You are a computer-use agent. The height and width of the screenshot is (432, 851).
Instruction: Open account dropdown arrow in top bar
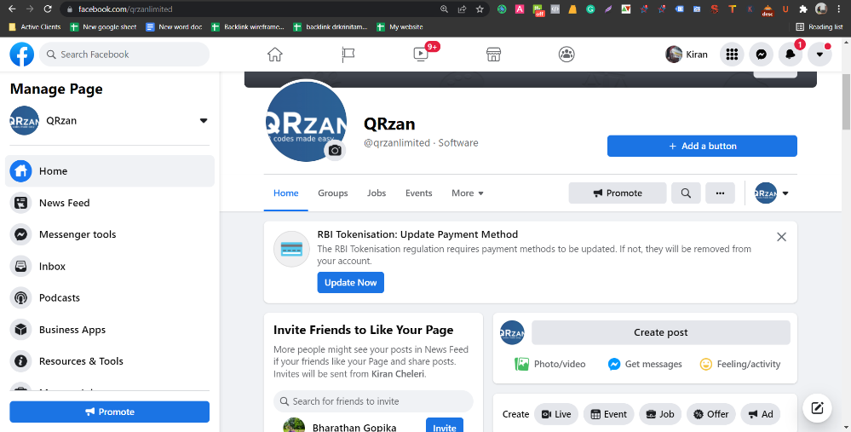click(x=819, y=55)
